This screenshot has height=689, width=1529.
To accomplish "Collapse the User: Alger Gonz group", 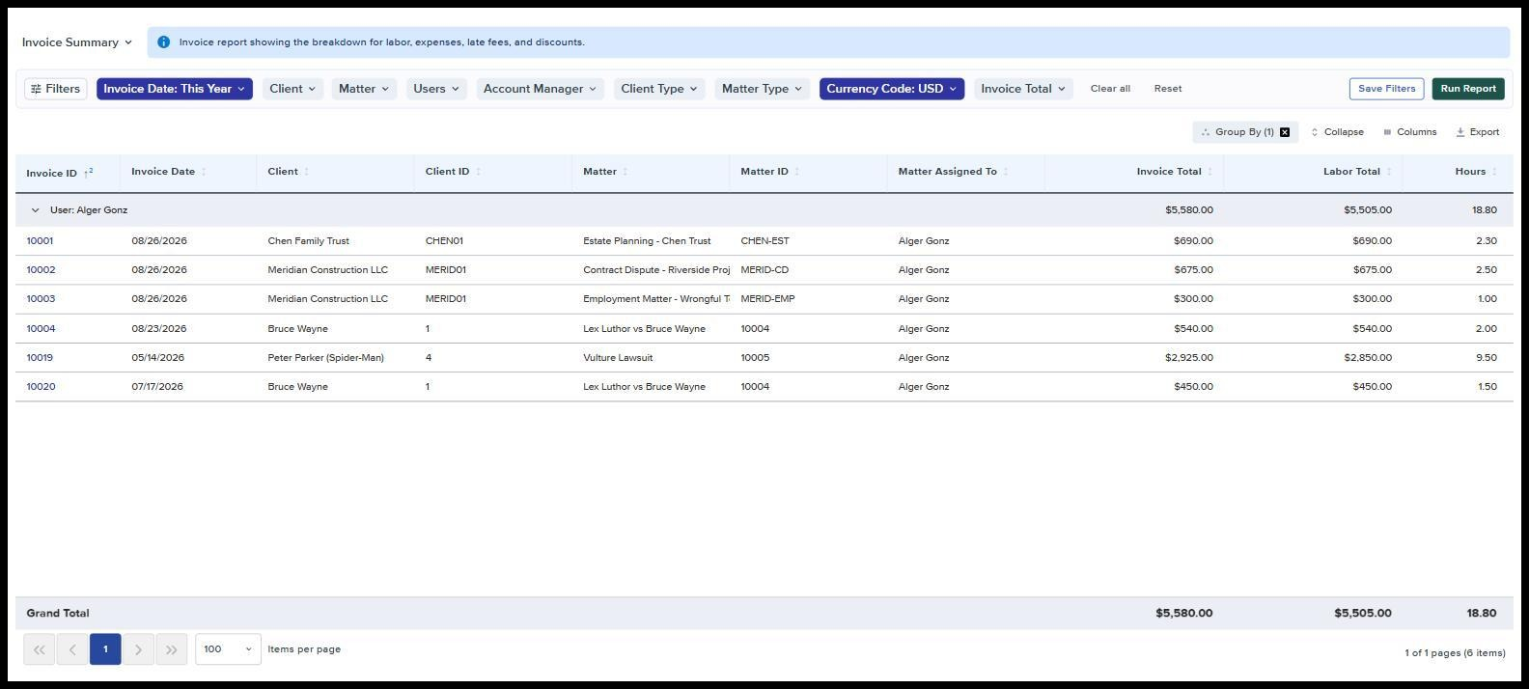I will coord(36,210).
